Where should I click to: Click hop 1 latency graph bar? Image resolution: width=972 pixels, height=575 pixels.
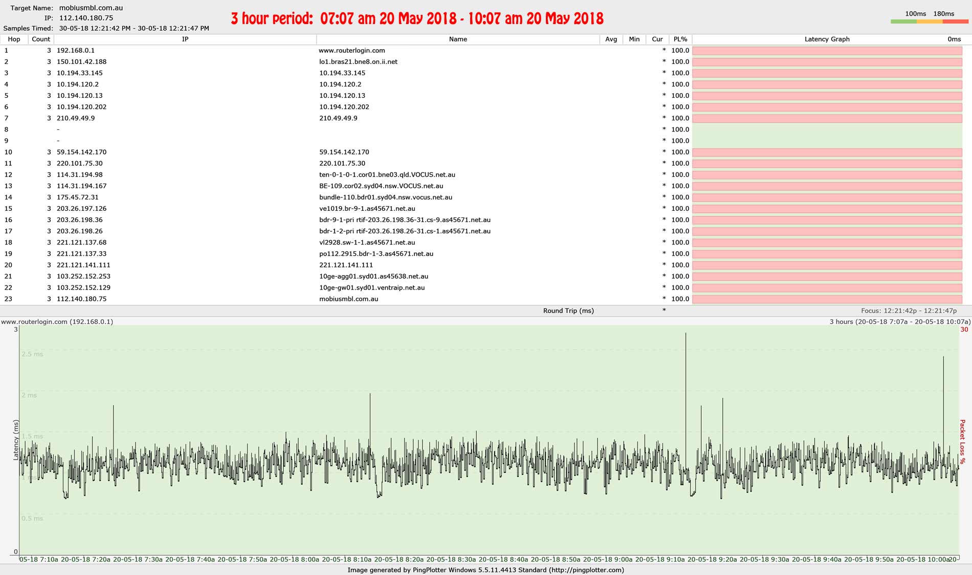point(827,51)
